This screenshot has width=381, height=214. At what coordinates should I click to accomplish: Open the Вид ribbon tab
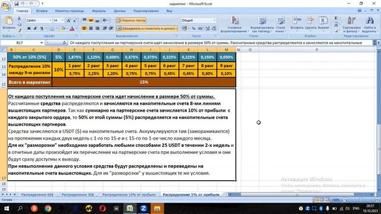169,11
